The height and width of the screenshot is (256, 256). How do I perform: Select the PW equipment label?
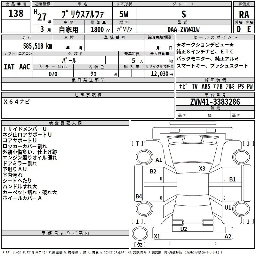pos(250,86)
